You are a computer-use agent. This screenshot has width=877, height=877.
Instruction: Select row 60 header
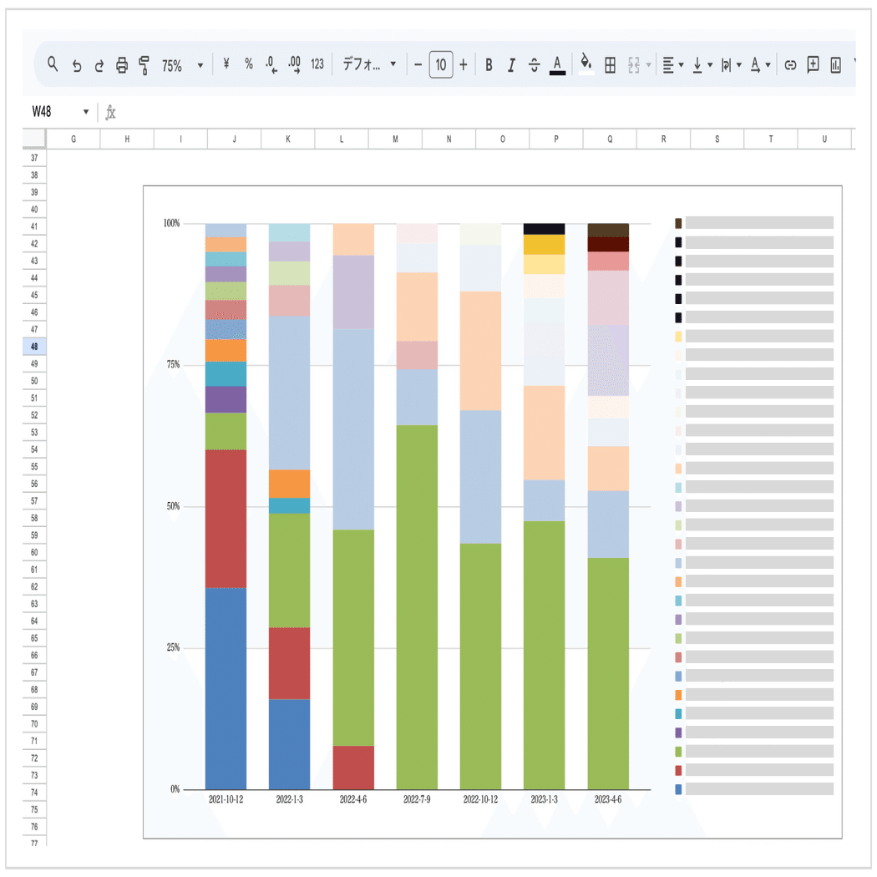(x=34, y=552)
